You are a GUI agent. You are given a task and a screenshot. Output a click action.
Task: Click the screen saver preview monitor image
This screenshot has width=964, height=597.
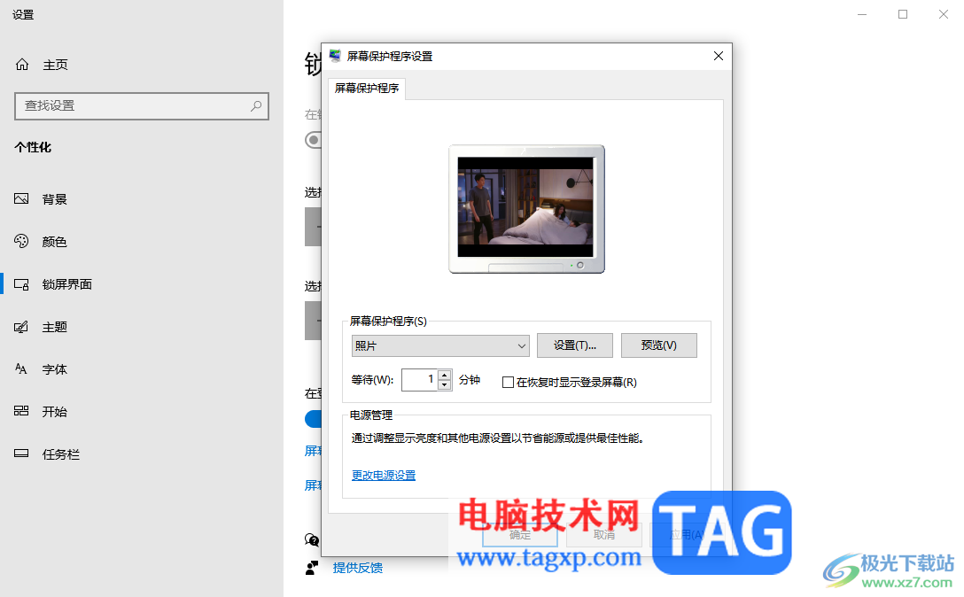point(527,209)
